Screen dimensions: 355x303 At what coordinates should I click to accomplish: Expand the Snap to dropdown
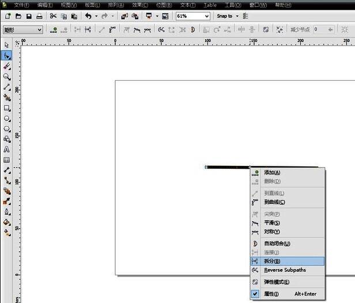click(237, 16)
